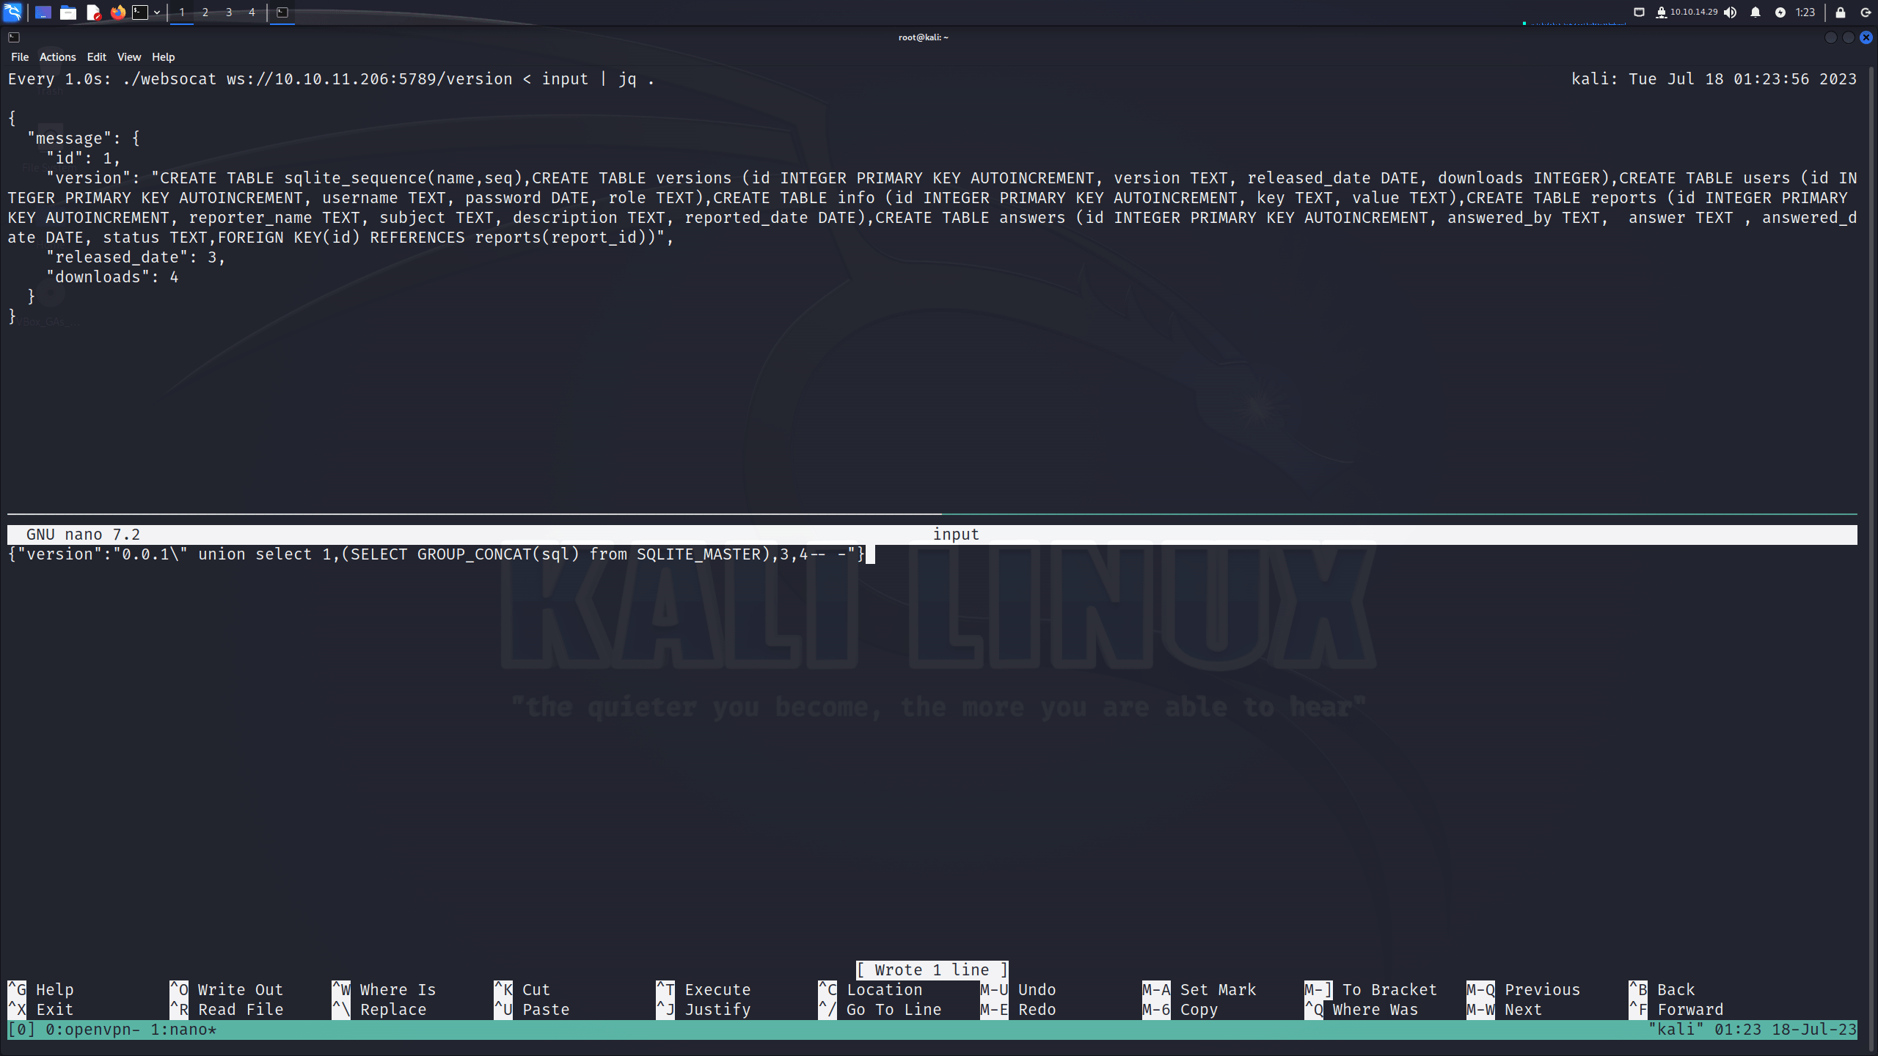Open the volume control icon
This screenshot has width=1878, height=1056.
point(1731,12)
